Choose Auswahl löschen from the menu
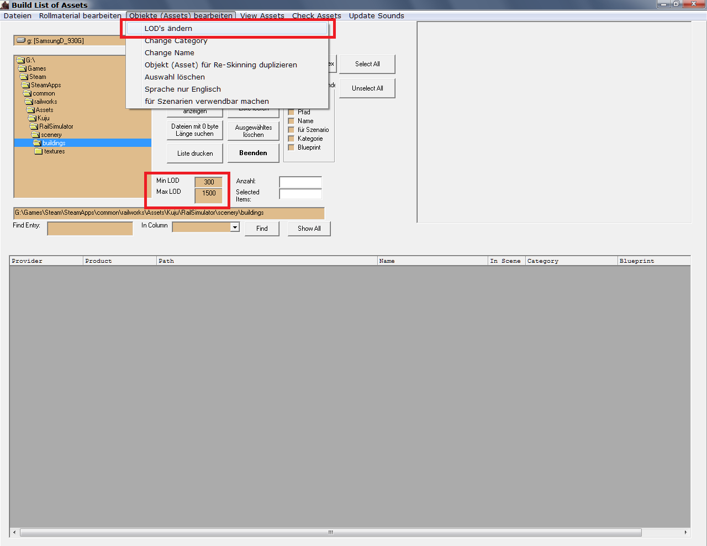 click(x=227, y=77)
